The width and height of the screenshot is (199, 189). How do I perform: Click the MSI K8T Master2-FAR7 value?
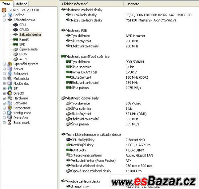click(151, 20)
